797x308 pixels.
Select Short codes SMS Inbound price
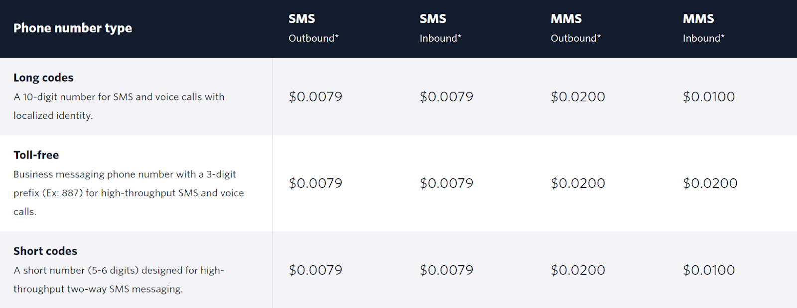[x=446, y=270]
